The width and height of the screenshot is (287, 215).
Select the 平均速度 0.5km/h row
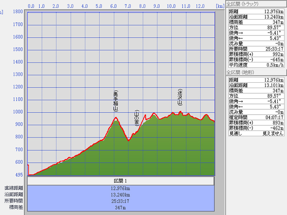[x=256, y=65]
